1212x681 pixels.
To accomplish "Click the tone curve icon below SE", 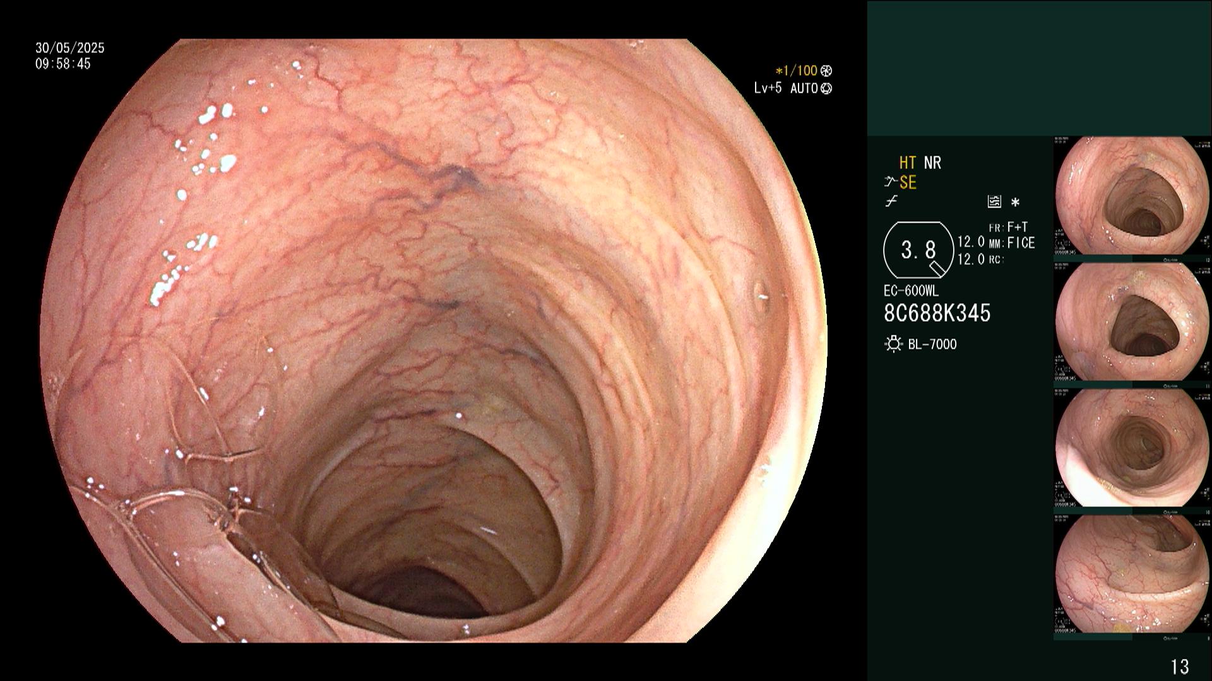I will point(891,202).
